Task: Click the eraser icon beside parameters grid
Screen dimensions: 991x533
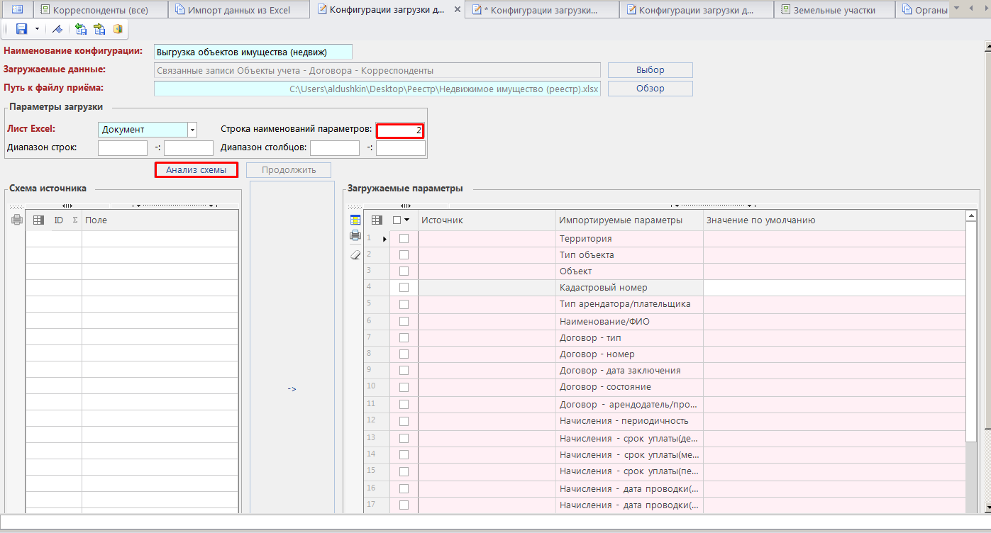Action: 356,254
